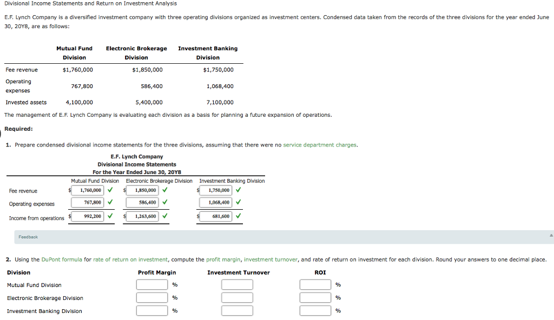Click the Mutual Fund Division ROI input box
554x320 pixels.
click(315, 284)
